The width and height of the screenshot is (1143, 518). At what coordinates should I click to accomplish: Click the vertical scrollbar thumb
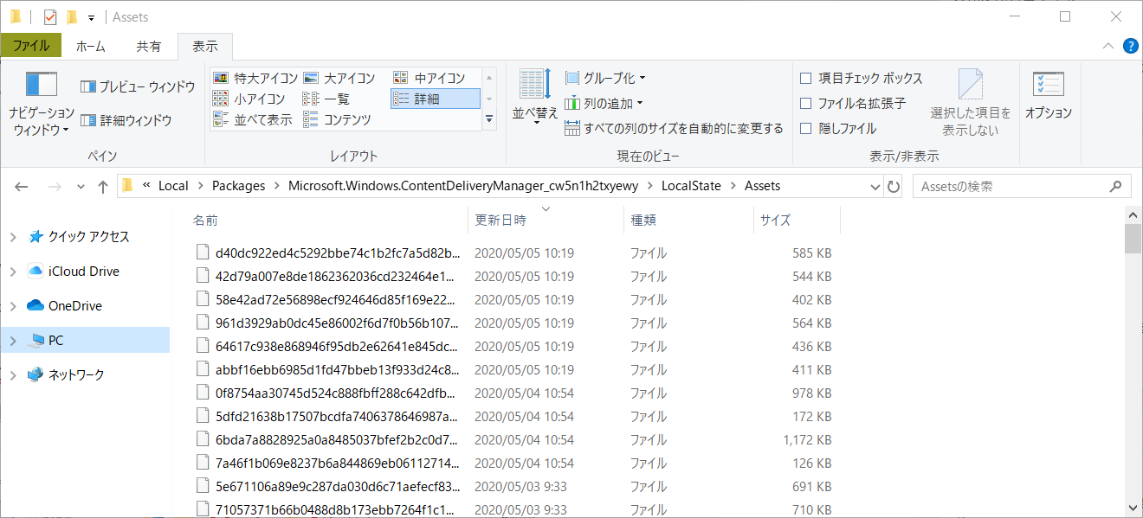1133,238
